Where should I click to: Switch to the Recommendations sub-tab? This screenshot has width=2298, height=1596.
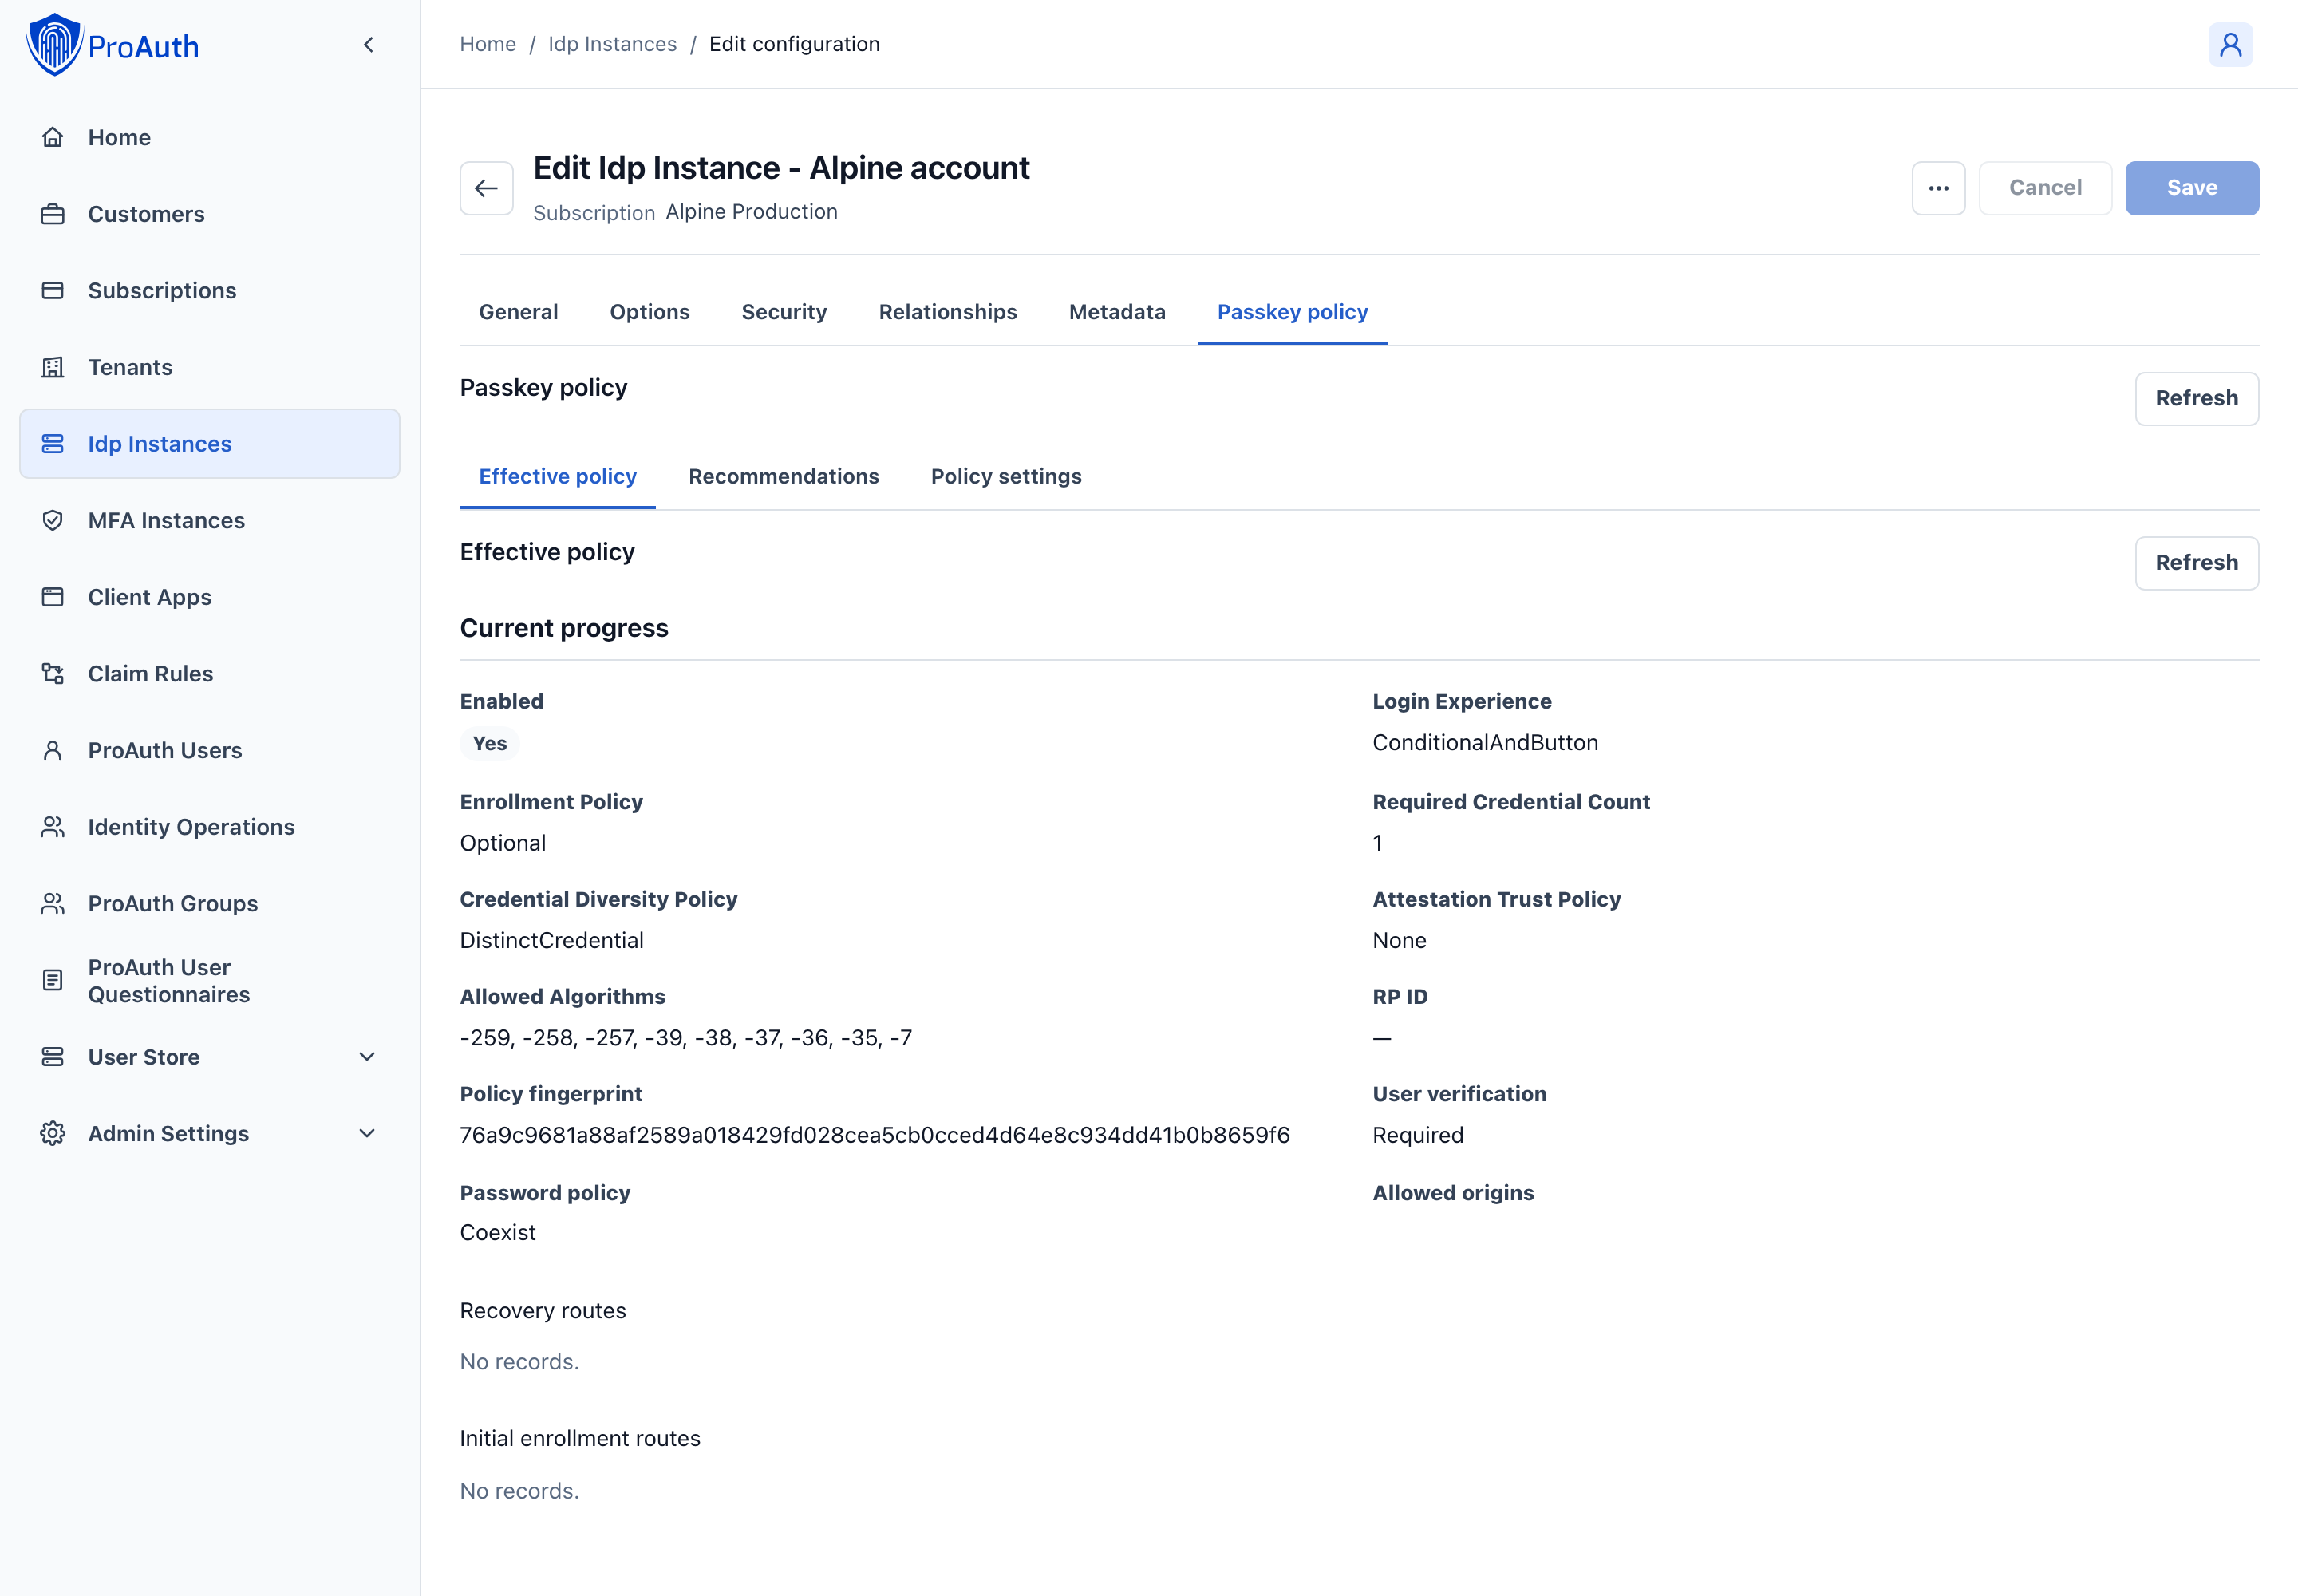[x=784, y=476]
